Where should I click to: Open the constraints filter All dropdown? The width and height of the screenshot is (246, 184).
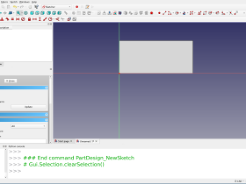pyautogui.click(x=29, y=126)
